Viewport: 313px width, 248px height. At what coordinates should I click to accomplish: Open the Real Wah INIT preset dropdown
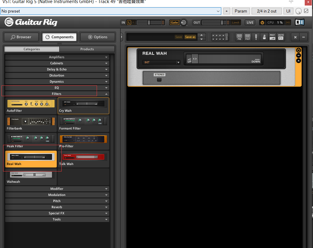coord(161,62)
